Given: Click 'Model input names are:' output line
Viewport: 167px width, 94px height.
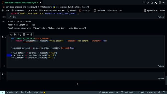Looking at the screenshot, I should pos(47,28).
